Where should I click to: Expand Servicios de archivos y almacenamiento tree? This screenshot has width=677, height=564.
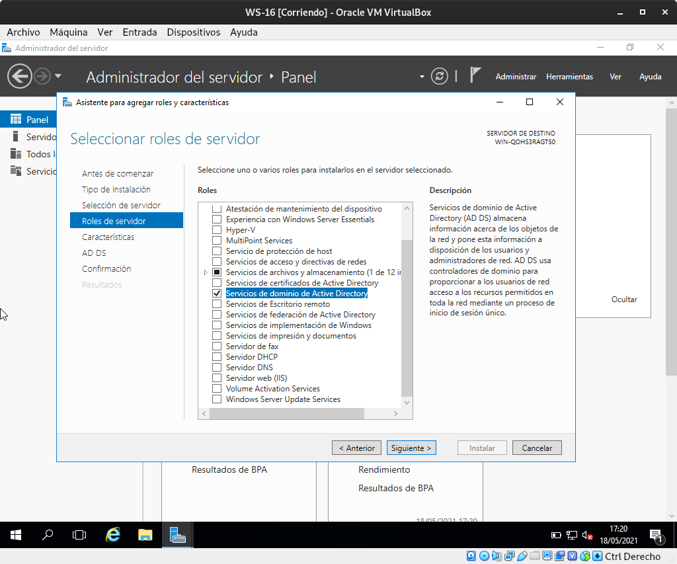tap(206, 272)
